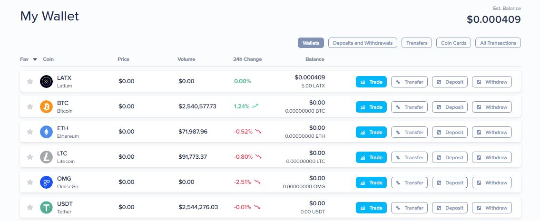The width and height of the screenshot is (540, 221).
Task: Click the Tether green logo icon
Action: tap(46, 208)
